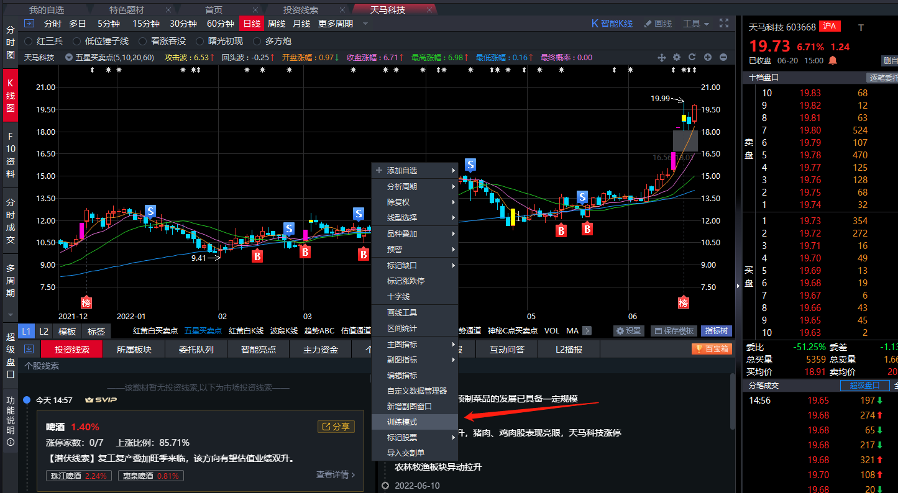Click the 分享 share button on 啤酒 card
The height and width of the screenshot is (493, 898).
pos(336,427)
